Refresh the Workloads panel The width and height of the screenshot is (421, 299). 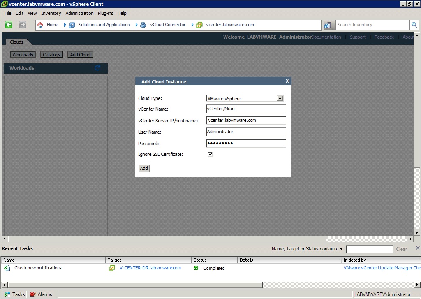click(x=97, y=68)
